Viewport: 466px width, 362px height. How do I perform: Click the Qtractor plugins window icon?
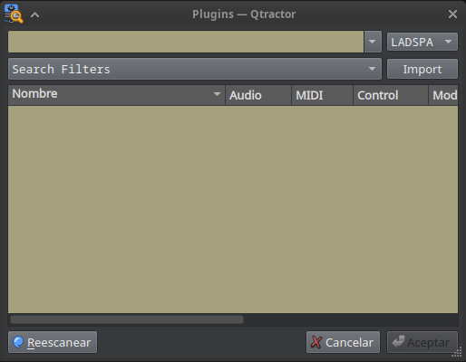point(14,14)
